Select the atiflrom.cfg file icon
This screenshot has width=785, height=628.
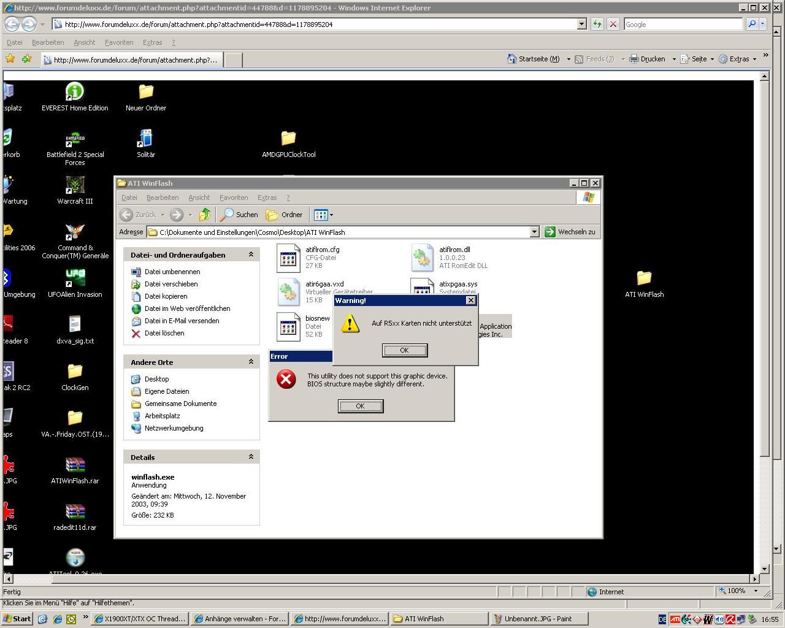click(x=288, y=258)
